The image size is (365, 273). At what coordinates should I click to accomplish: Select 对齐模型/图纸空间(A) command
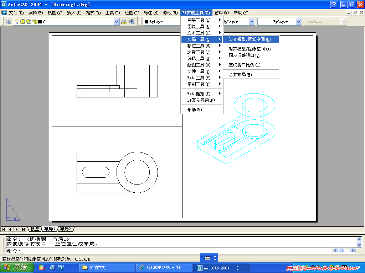251,49
